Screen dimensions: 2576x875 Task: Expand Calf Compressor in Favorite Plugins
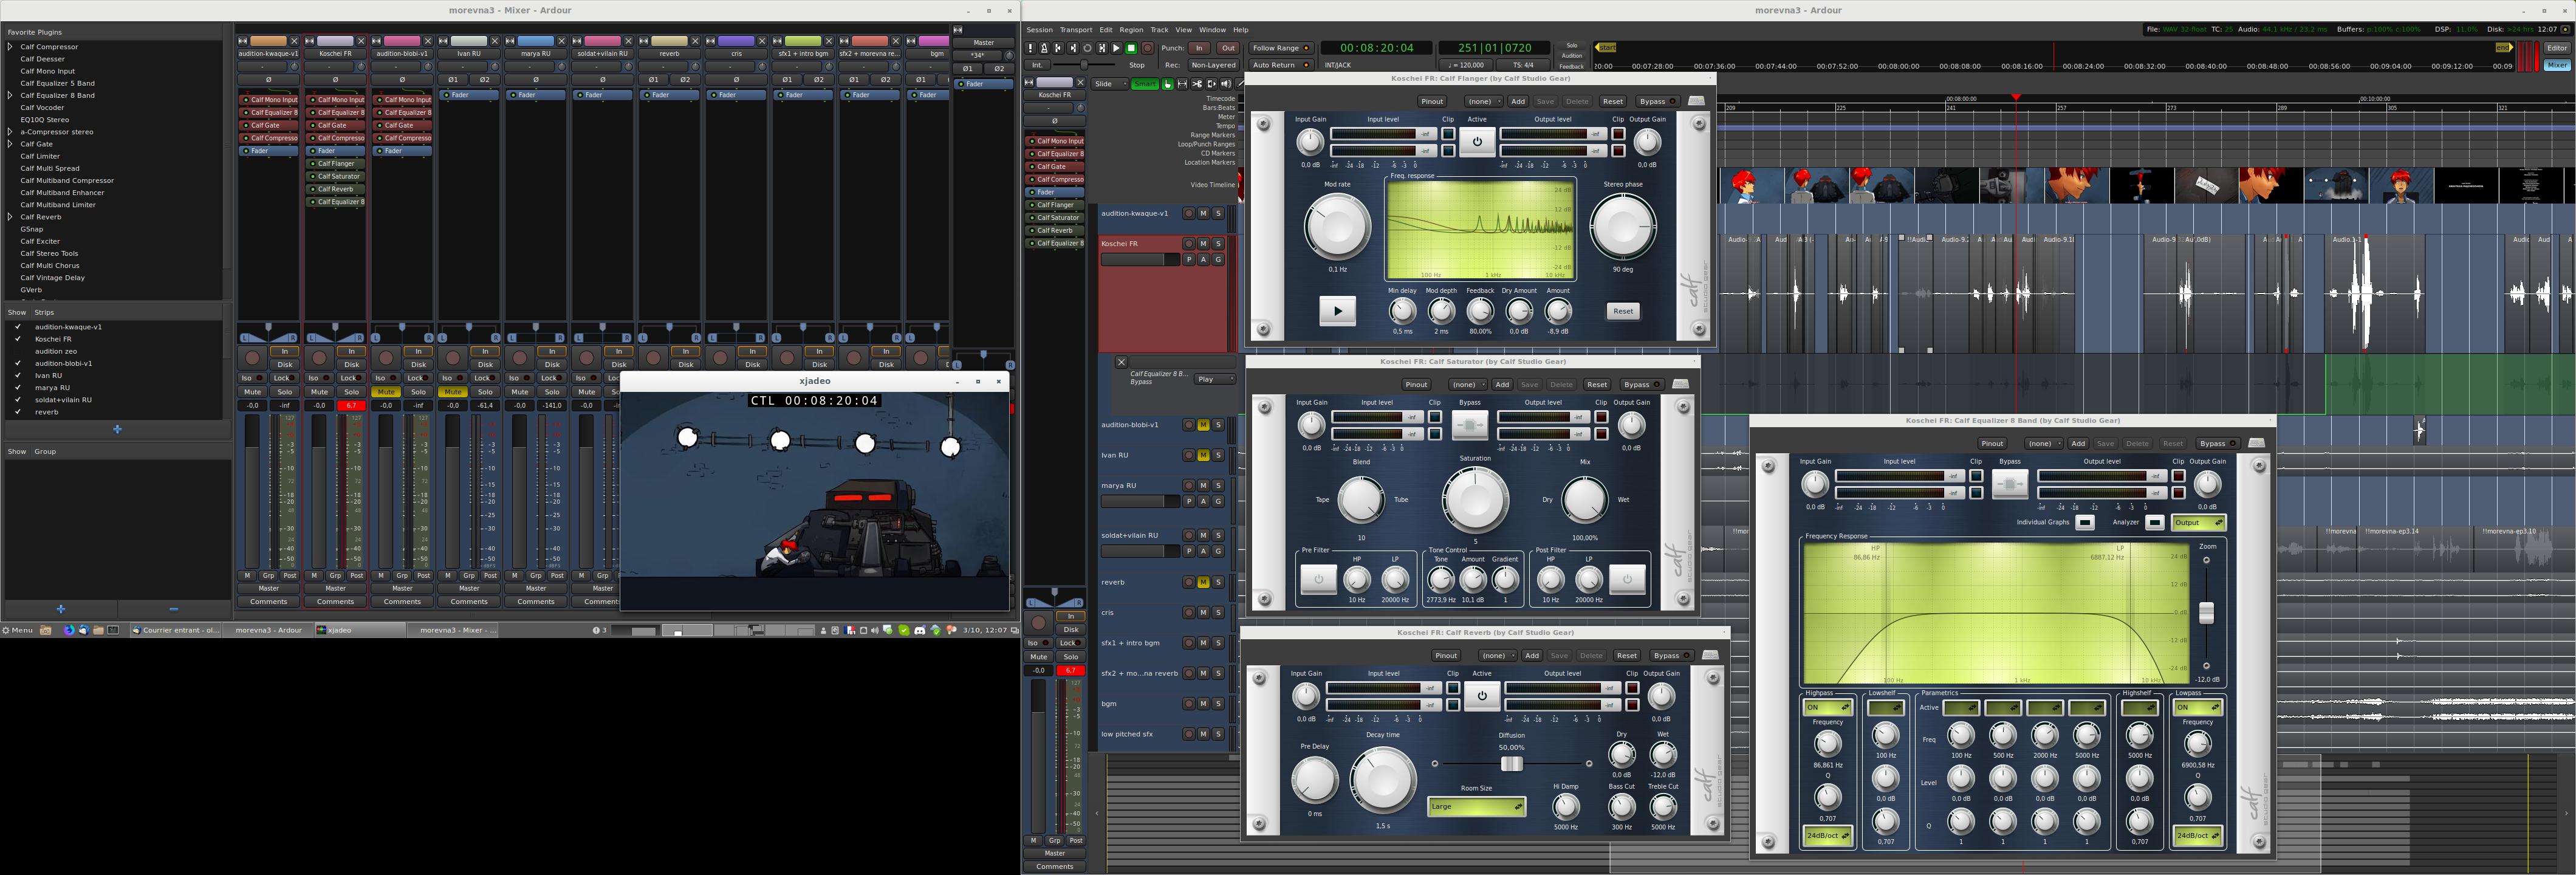point(10,47)
